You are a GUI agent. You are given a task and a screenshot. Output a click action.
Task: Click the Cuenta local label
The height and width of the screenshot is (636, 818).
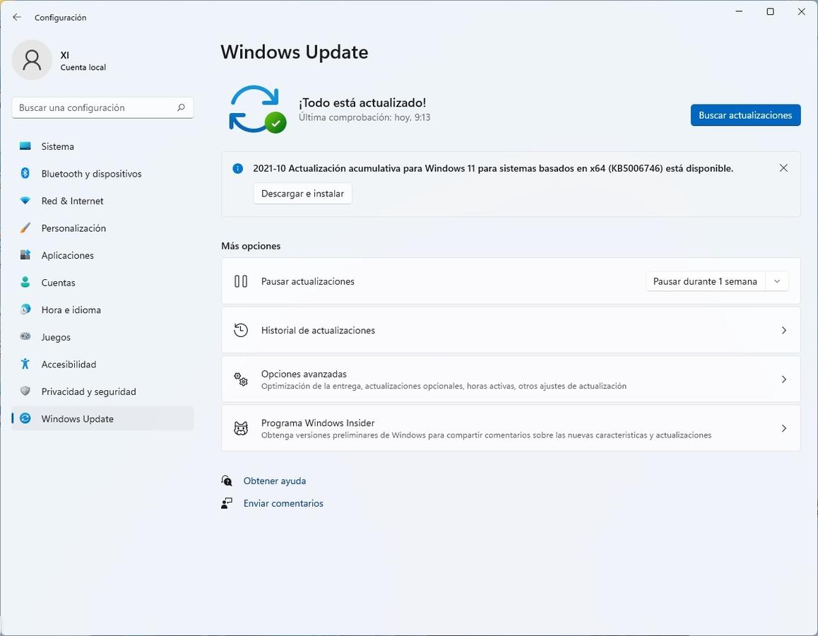point(83,67)
